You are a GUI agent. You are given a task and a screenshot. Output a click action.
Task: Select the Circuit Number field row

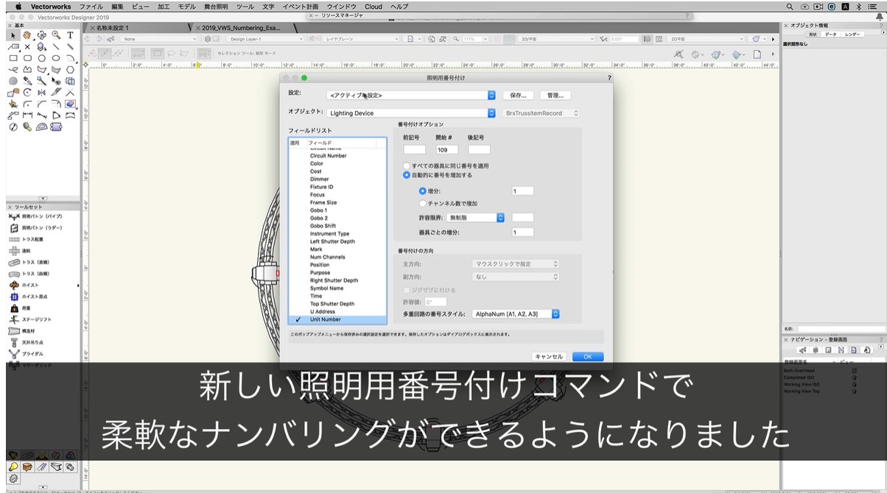click(x=337, y=156)
